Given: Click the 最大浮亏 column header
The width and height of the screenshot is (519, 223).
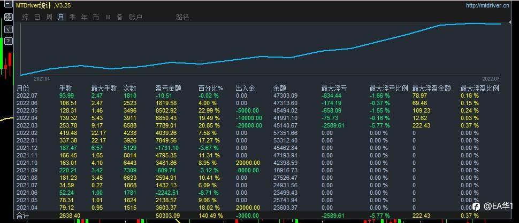Looking at the screenshot, I should [334, 89].
